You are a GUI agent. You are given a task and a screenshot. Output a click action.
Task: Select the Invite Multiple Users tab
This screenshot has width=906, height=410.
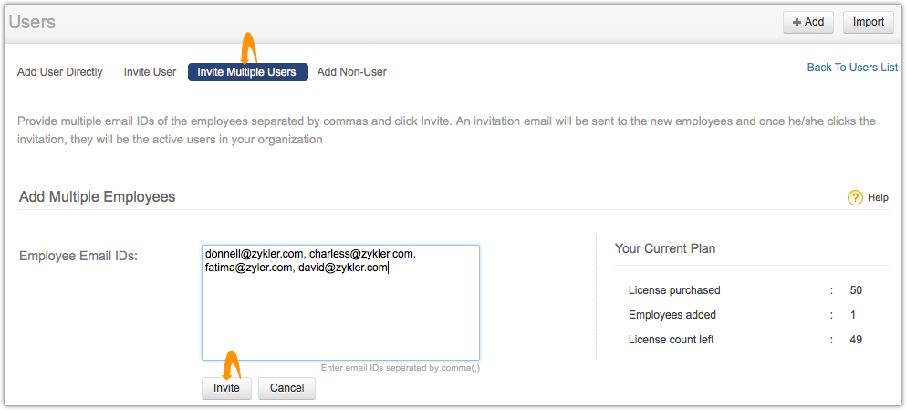click(x=247, y=72)
